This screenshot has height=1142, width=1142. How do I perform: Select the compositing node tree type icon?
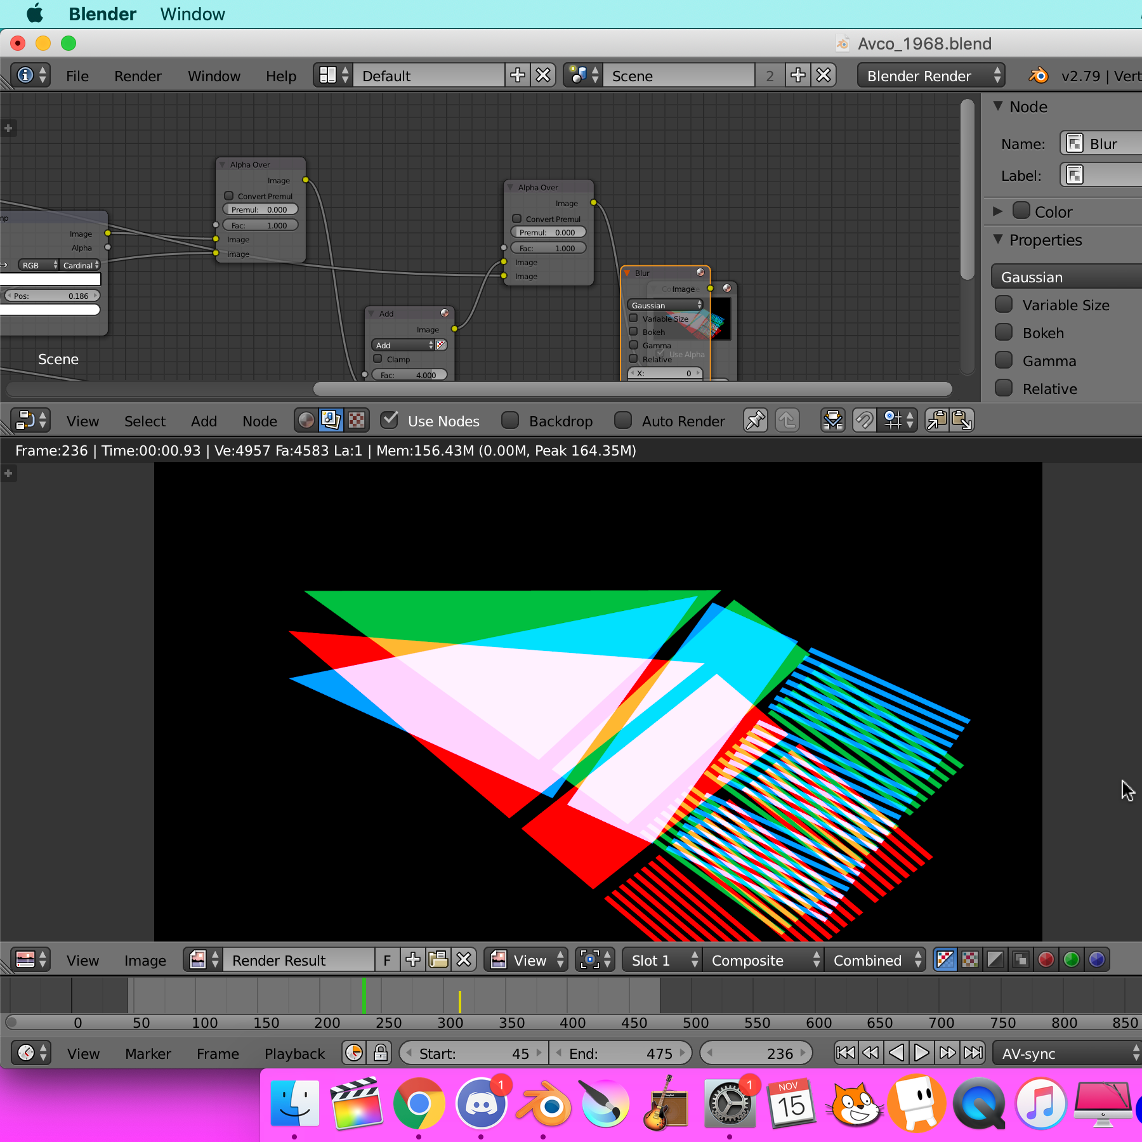pyautogui.click(x=331, y=421)
